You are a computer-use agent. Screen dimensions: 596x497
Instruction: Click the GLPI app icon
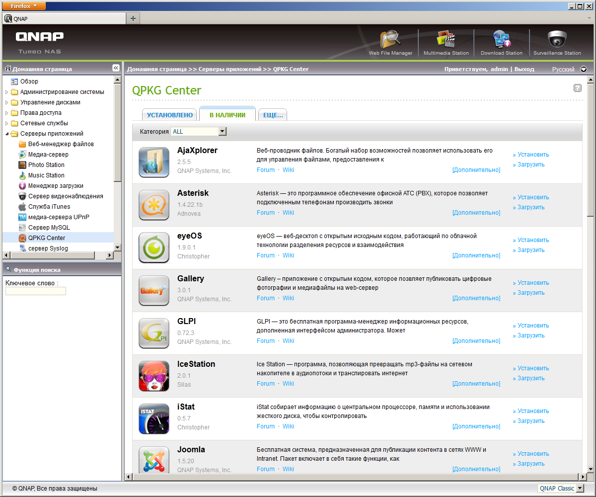(154, 333)
